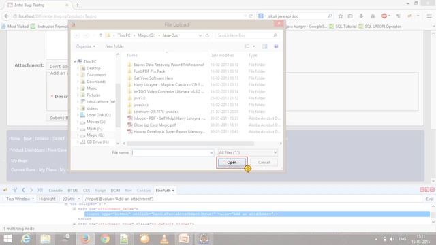Select This PC in the navigation tree

tap(90, 61)
